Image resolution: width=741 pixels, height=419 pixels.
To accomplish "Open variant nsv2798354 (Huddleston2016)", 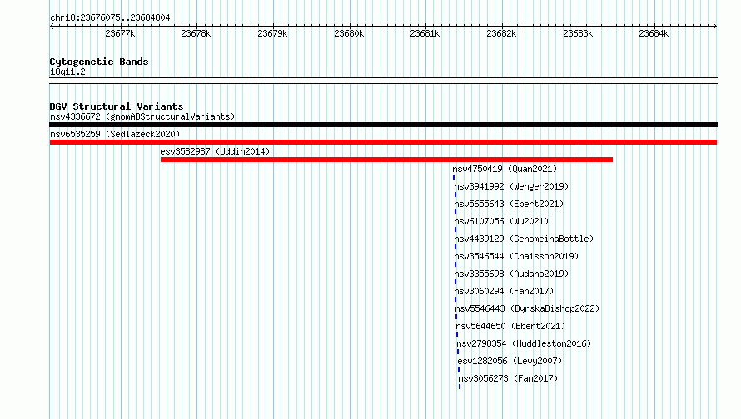I will click(x=524, y=343).
